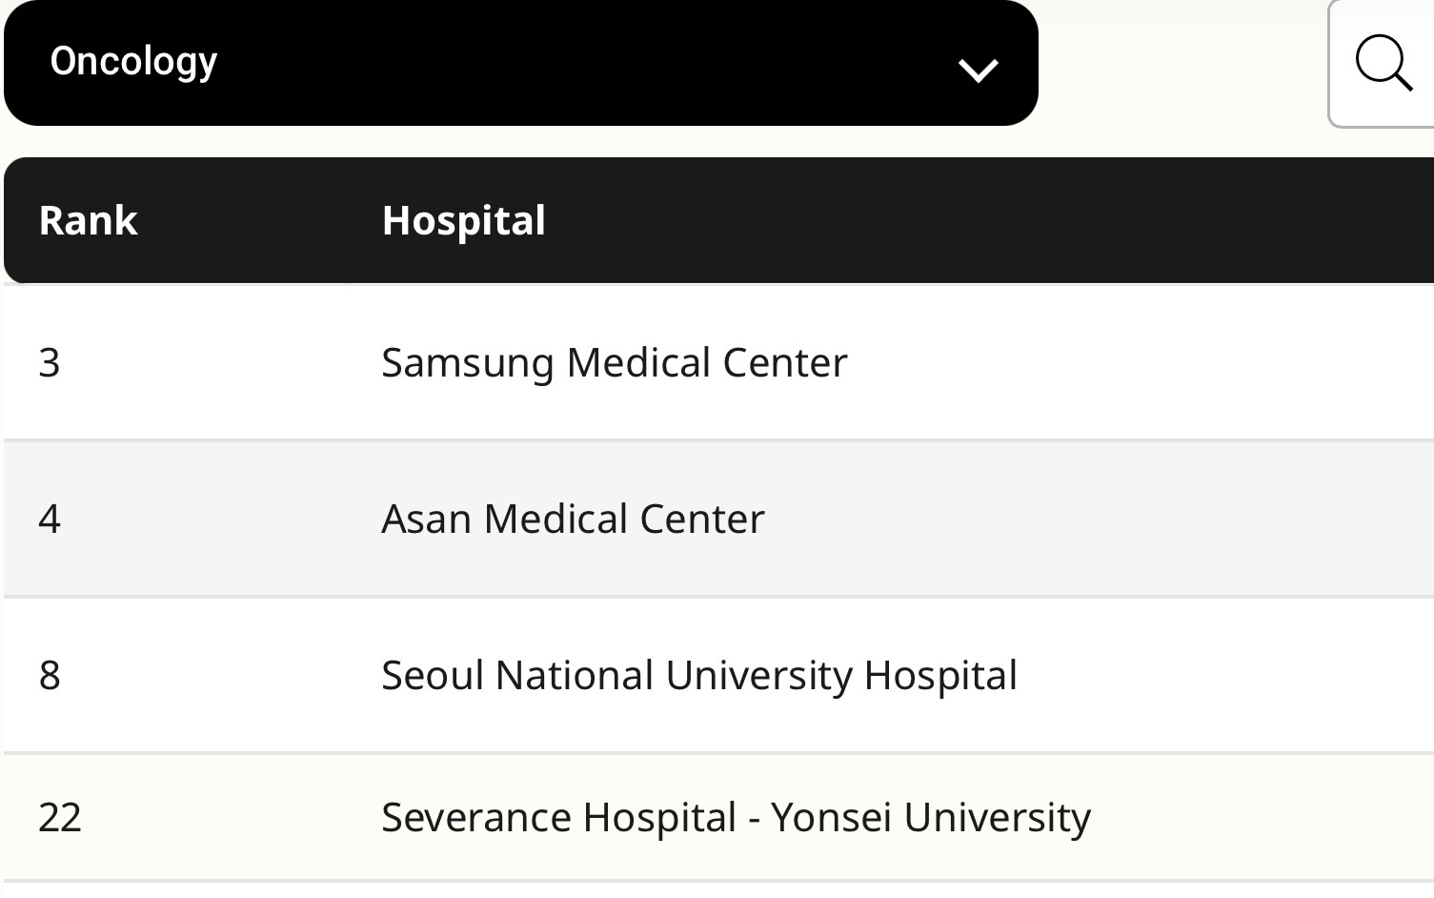Open Samsung Medical Center link

tap(614, 362)
